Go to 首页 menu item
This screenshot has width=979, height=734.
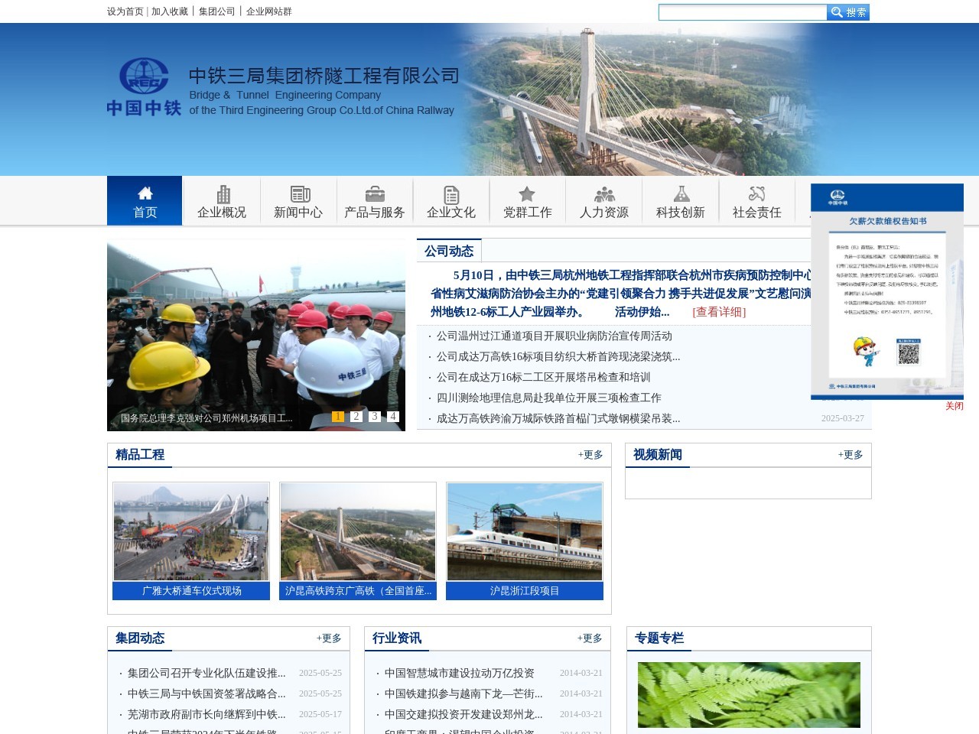[145, 200]
